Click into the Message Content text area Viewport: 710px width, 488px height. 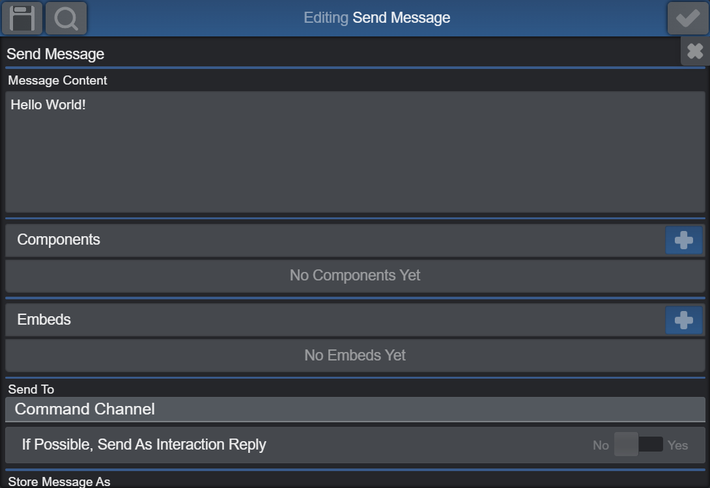coord(355,152)
